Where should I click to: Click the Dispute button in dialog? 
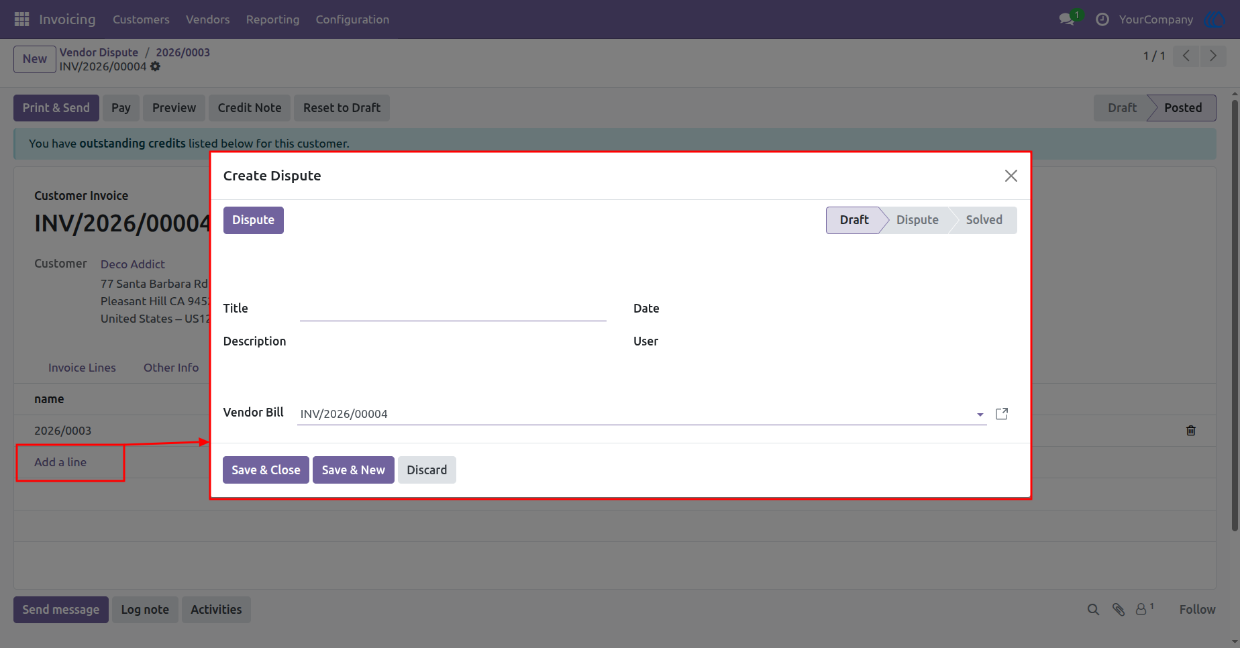click(254, 220)
